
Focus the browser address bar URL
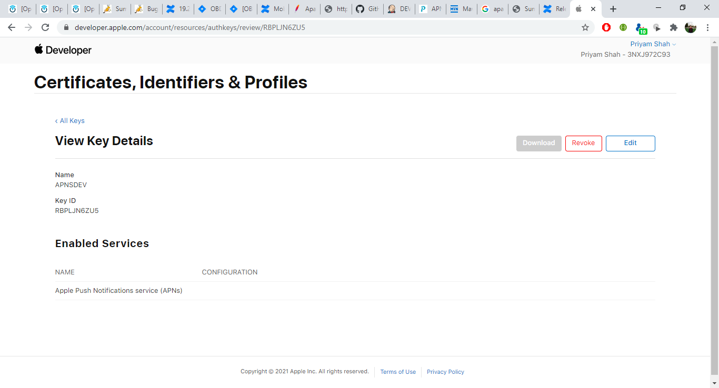pos(189,27)
